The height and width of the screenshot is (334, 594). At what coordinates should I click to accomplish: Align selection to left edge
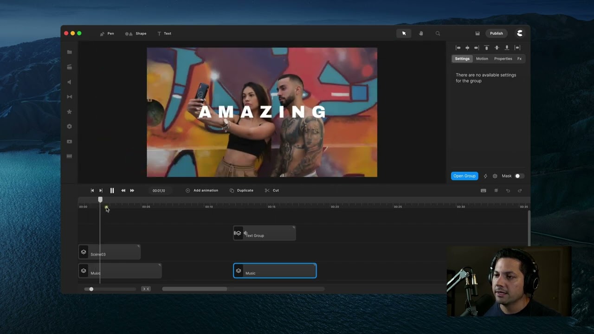point(458,48)
